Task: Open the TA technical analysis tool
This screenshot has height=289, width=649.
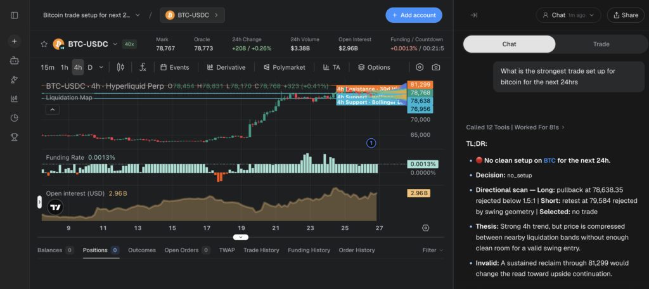Action: 331,67
